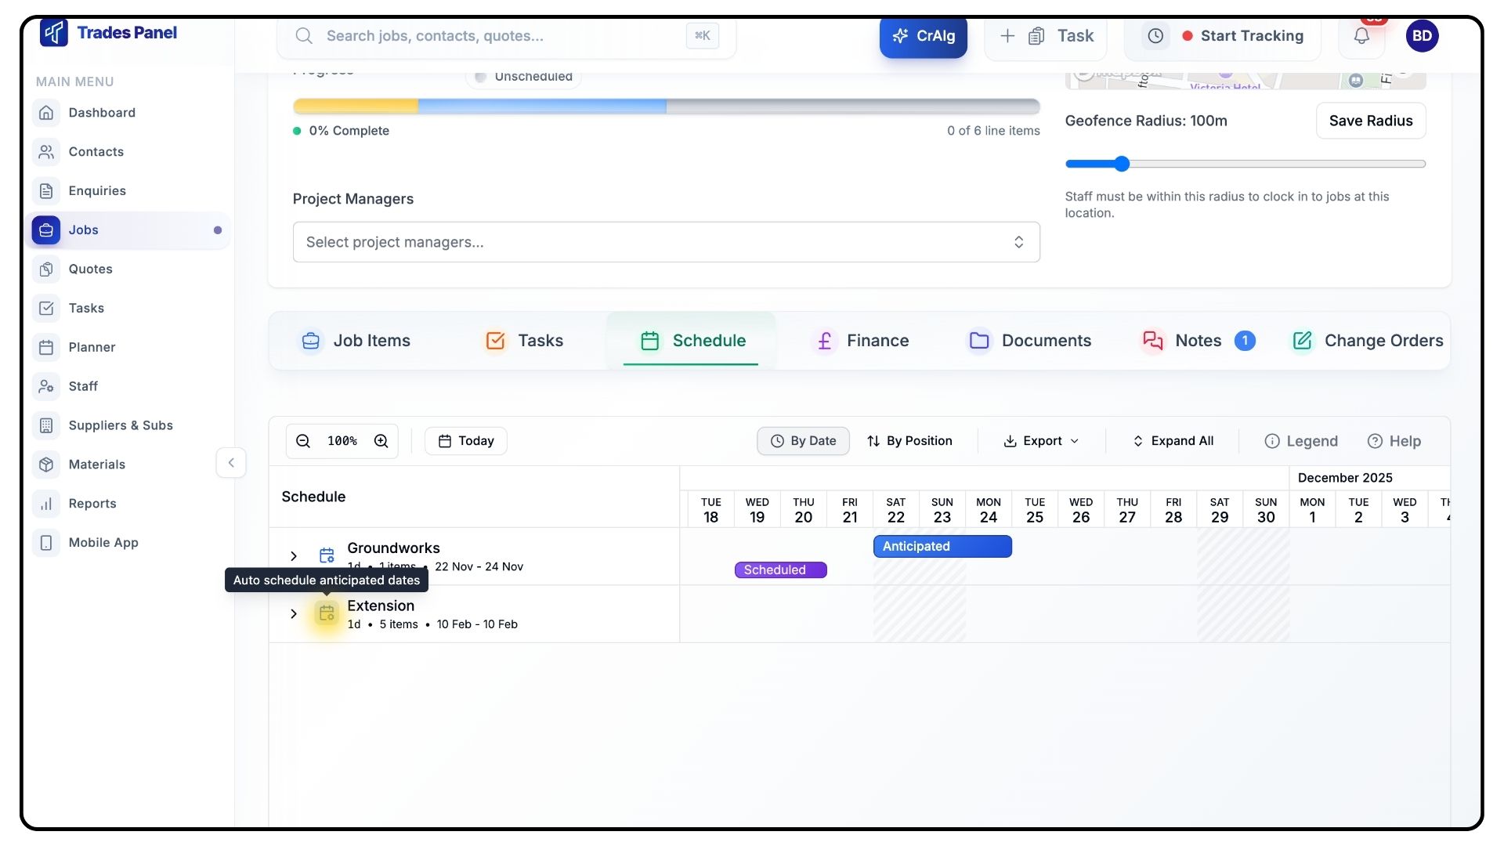Viewport: 1504px width, 846px height.
Task: Collapse sidebar using the chevron button
Action: point(231,463)
